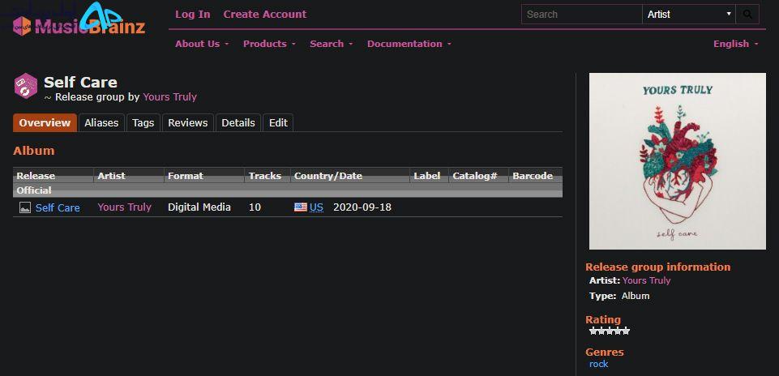The height and width of the screenshot is (376, 779).
Task: Click the Self Care page title
Action: tap(80, 82)
